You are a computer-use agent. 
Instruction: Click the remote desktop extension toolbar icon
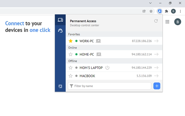[x=159, y=11]
